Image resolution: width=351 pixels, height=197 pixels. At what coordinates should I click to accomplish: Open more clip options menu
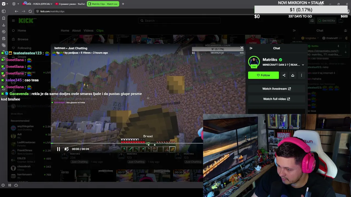[x=301, y=75]
